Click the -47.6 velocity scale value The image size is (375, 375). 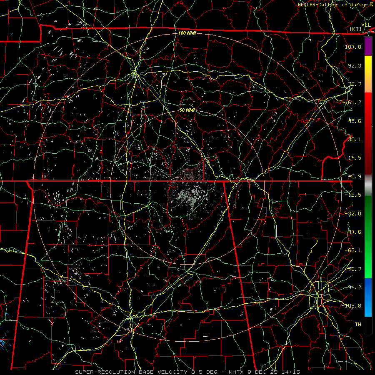353,232
